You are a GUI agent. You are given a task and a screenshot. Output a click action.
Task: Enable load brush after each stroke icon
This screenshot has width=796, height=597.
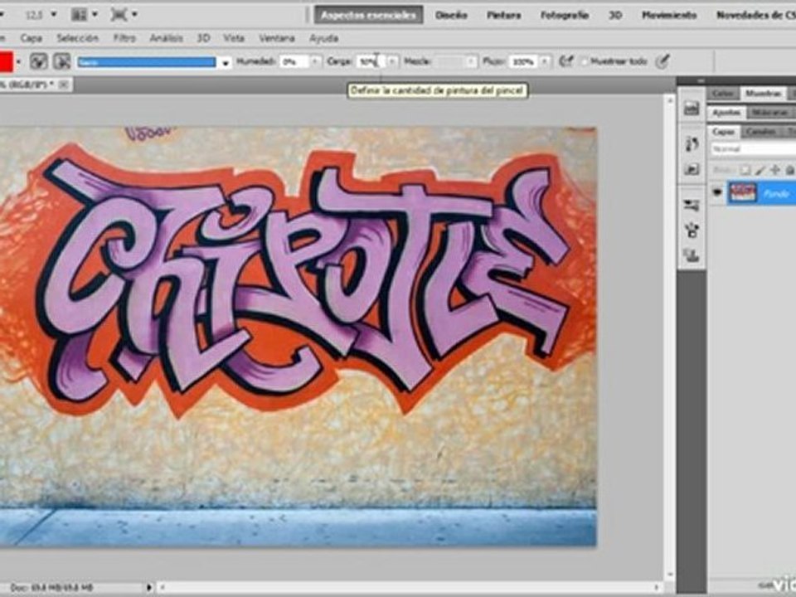[x=39, y=61]
